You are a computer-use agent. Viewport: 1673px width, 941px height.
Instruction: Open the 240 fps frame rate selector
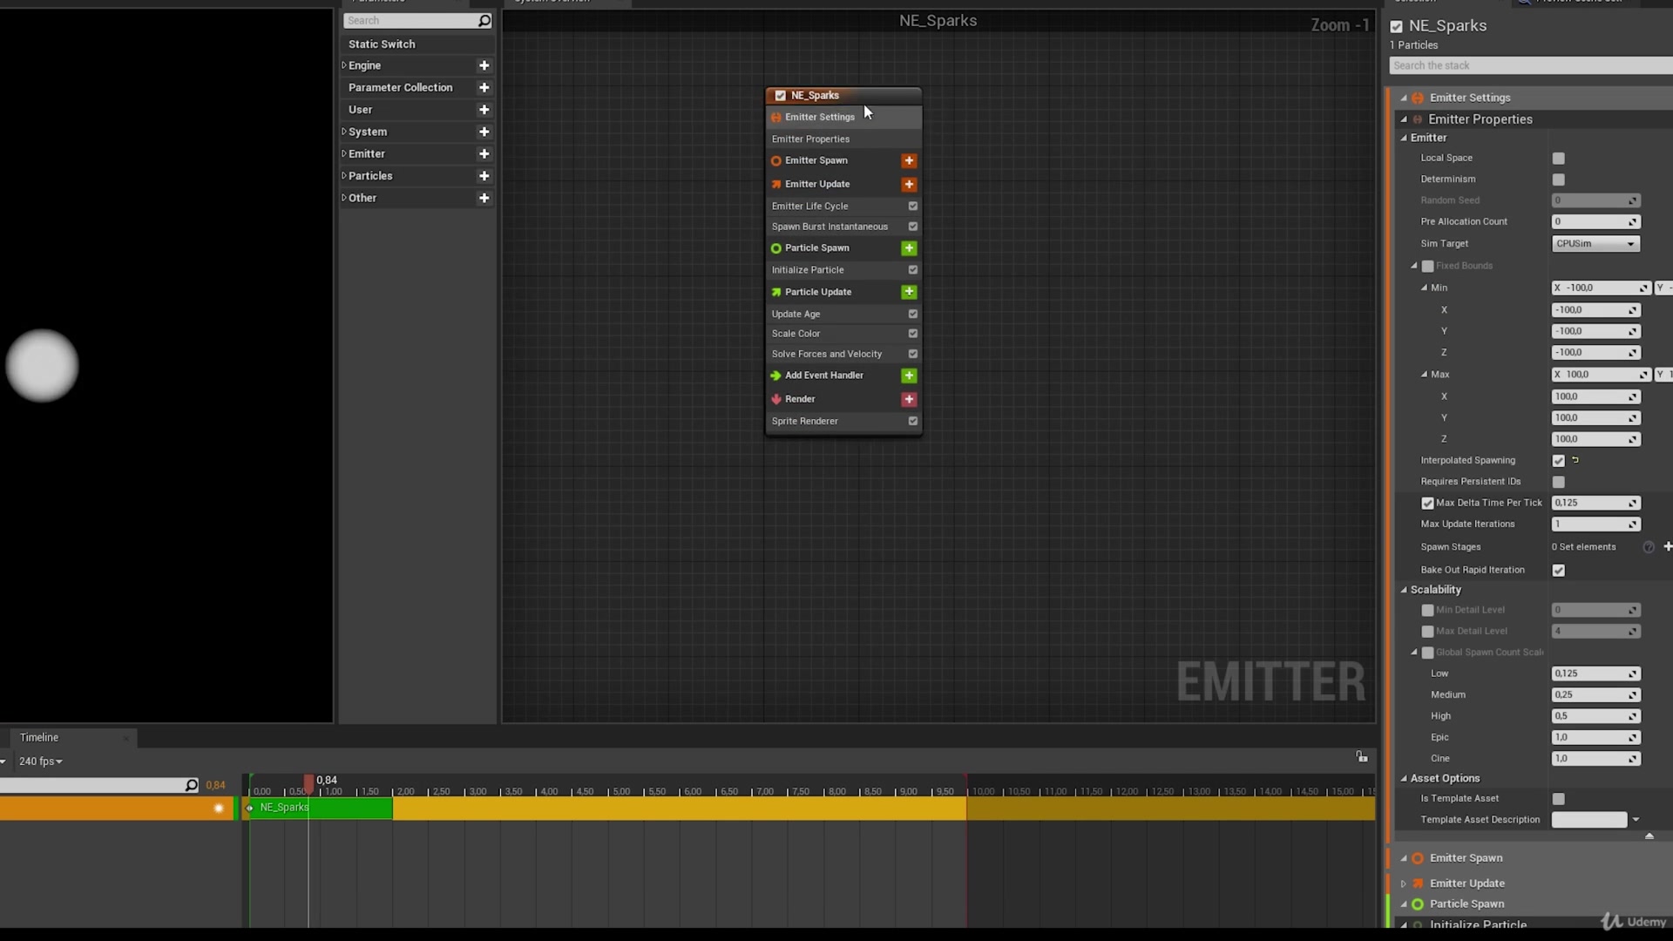pyautogui.click(x=41, y=761)
